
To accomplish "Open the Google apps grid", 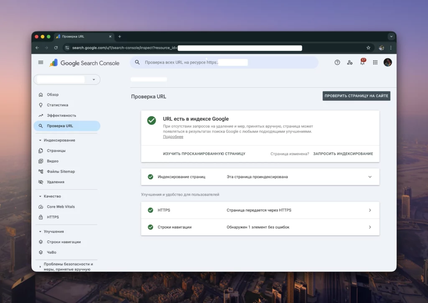I will point(375,63).
